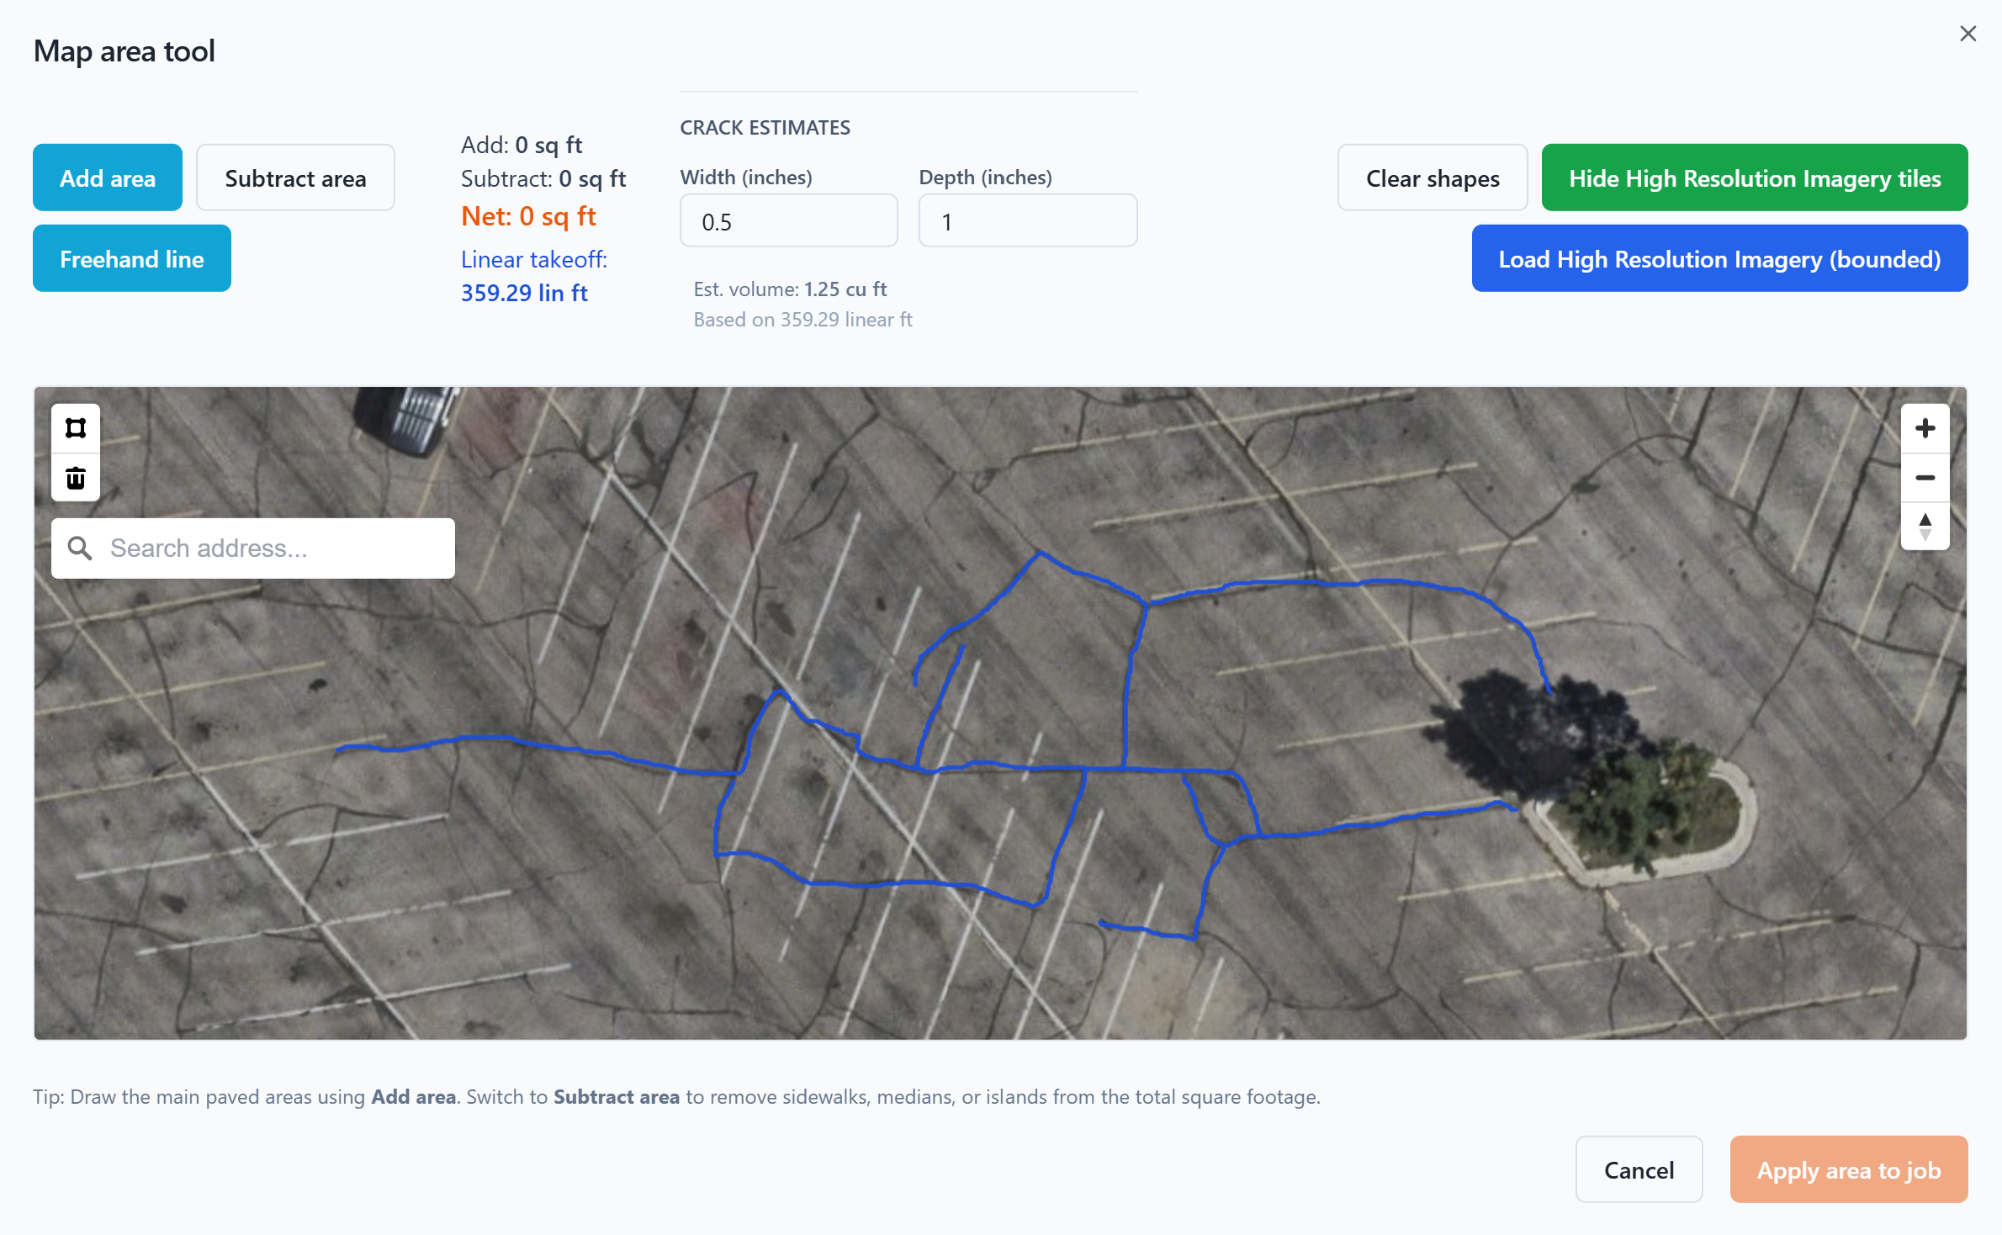Focus the crack Depth (inches) field

[1027, 222]
